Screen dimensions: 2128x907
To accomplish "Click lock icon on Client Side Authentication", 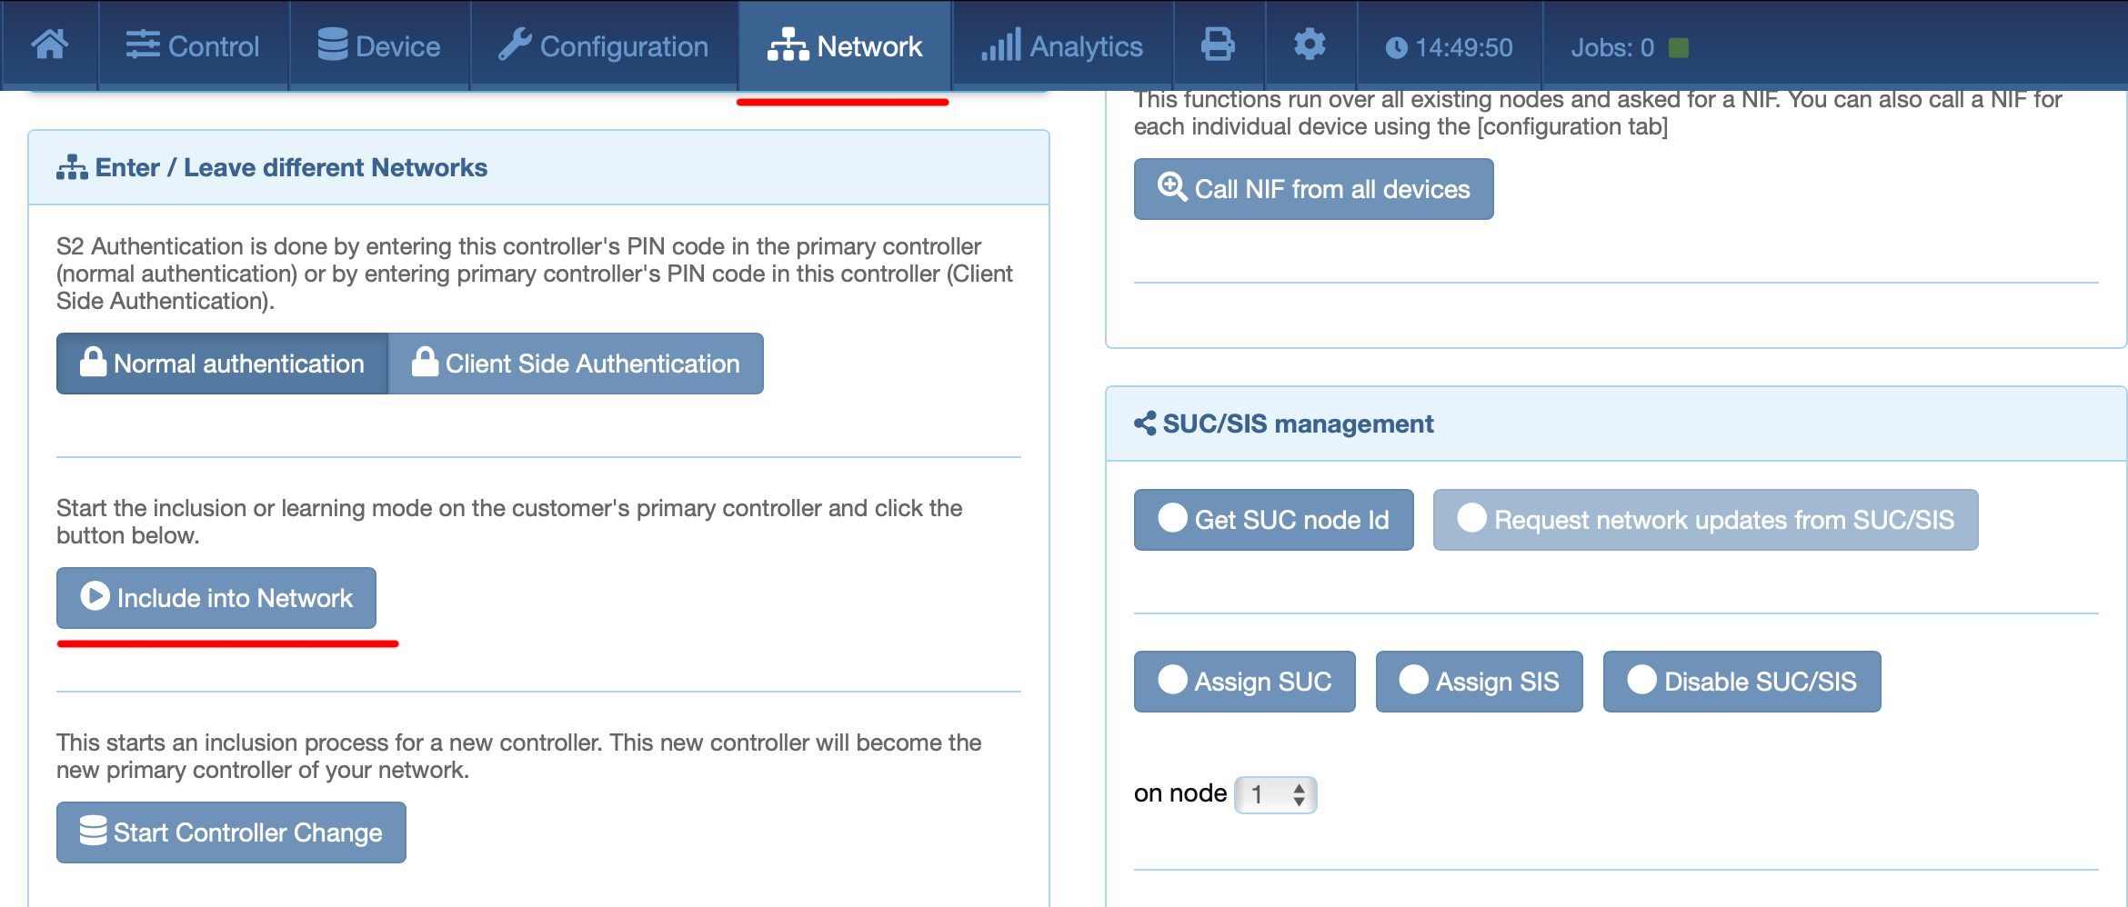I will (x=425, y=362).
